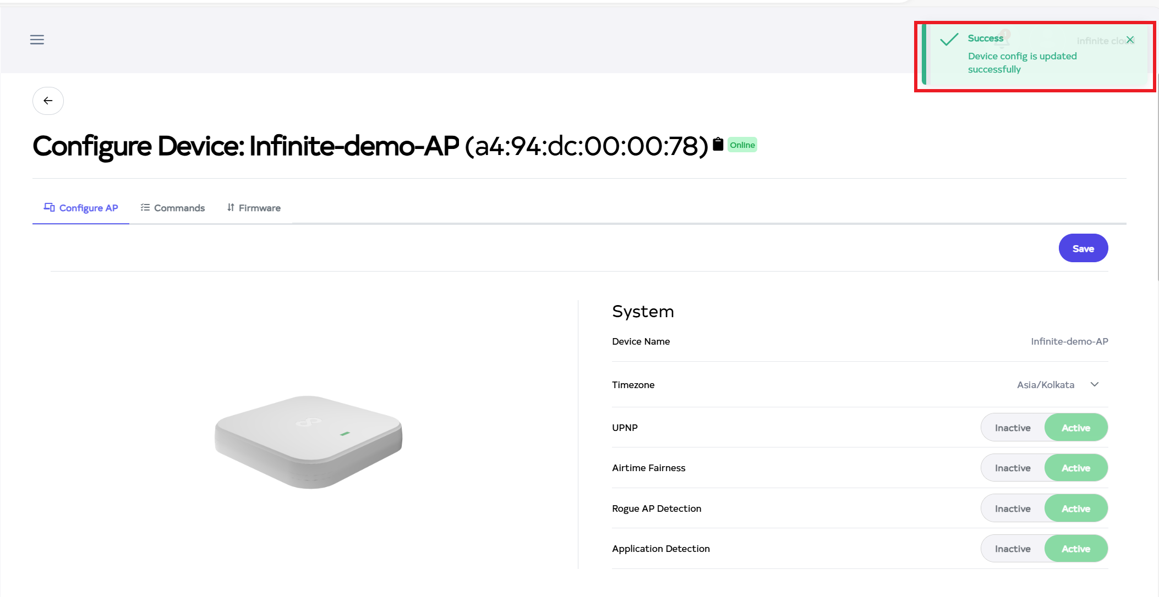Set UPNP to Inactive
This screenshot has width=1159, height=597.
[x=1012, y=428]
